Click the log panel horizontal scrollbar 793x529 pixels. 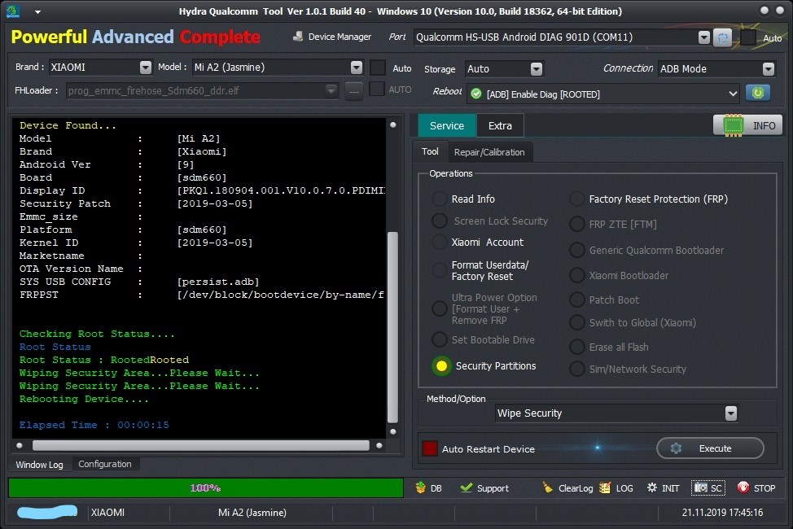click(201, 445)
